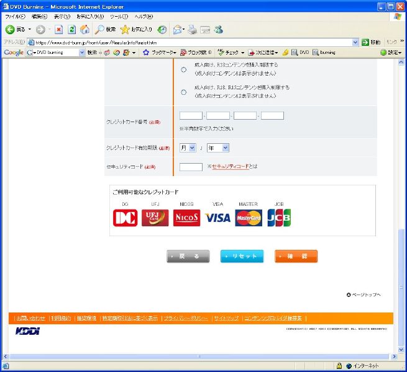The image size is (407, 372).
Task: Click the padlock security icon in status bar
Action: (339, 366)
